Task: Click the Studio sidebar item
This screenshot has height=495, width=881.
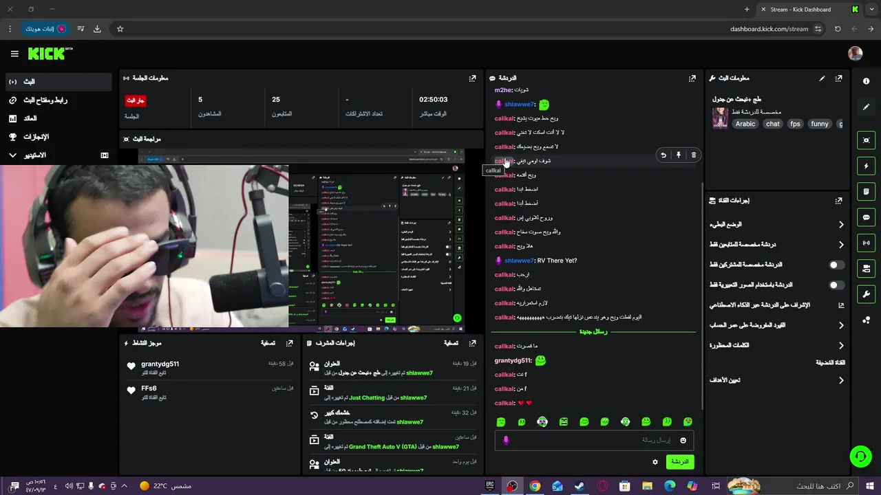Action: tap(58, 155)
